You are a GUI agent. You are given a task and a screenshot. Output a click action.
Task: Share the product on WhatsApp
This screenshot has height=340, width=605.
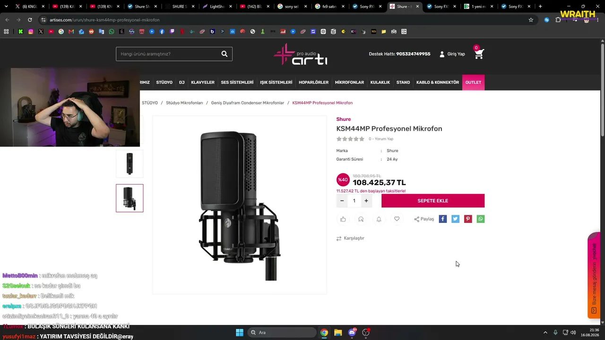481,219
